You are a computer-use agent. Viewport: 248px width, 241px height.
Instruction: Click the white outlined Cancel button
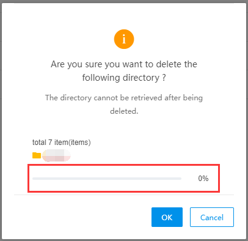212,217
